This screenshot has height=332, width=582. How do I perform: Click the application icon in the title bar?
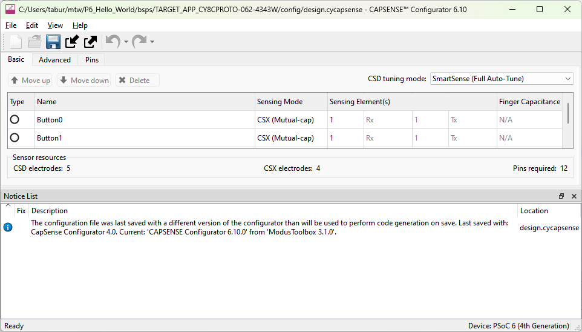click(x=10, y=10)
